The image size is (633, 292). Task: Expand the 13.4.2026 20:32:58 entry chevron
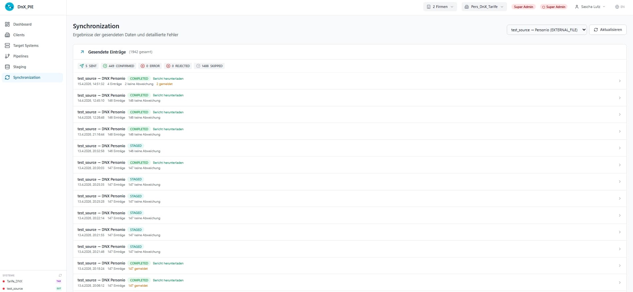point(620,148)
